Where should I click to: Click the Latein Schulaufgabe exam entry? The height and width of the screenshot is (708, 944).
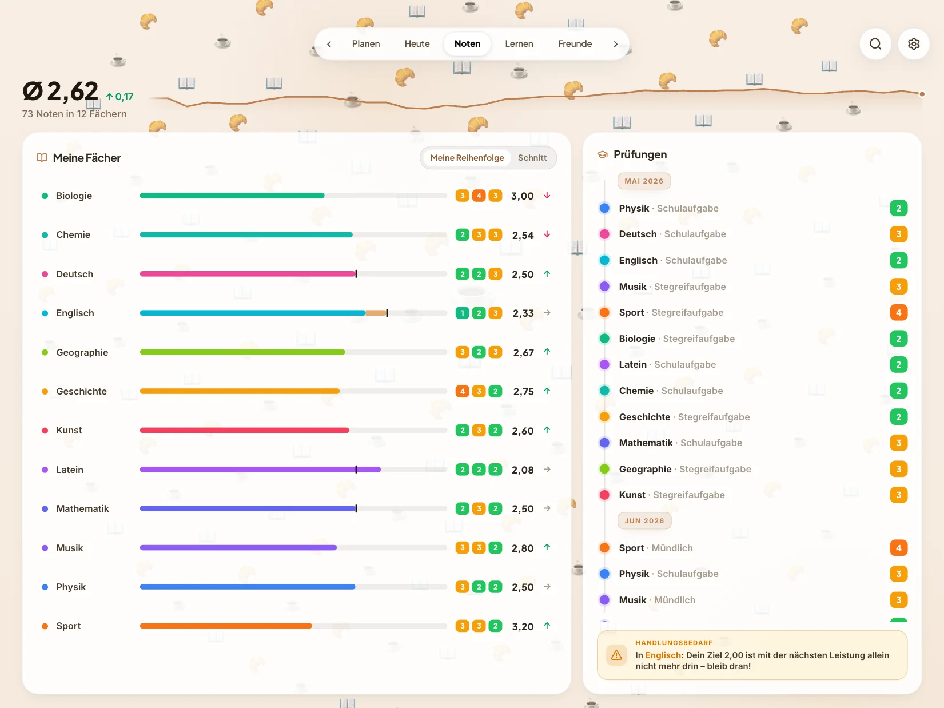tap(753, 364)
